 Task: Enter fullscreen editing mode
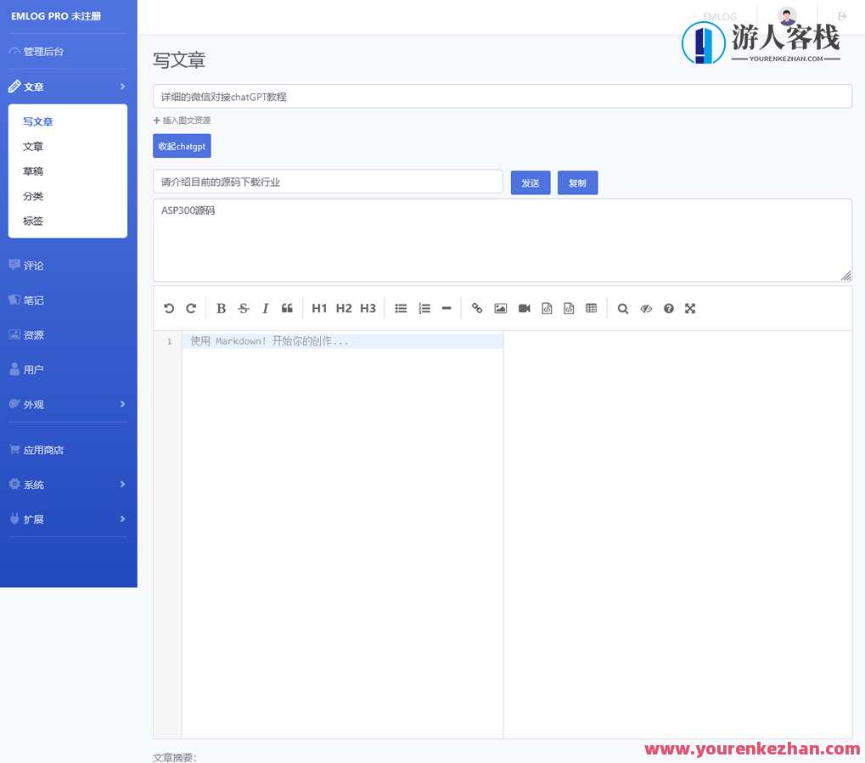click(690, 308)
